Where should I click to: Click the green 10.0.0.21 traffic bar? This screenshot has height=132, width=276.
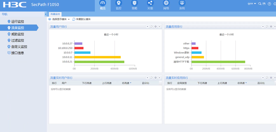pos(99,62)
